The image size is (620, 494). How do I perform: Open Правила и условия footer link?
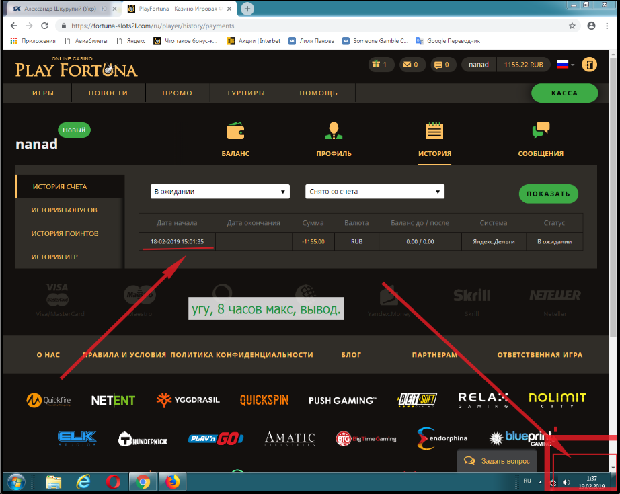(x=124, y=354)
